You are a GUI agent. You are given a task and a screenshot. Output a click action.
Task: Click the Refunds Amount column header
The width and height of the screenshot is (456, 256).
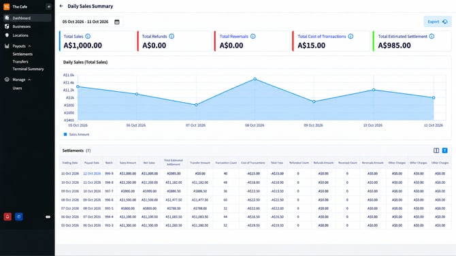[x=323, y=163]
